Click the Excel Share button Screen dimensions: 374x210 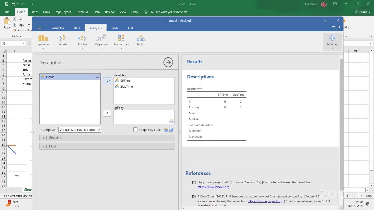(362, 12)
